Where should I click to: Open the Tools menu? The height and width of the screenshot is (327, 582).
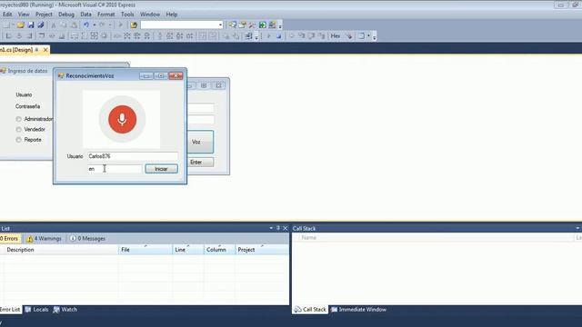coord(127,15)
